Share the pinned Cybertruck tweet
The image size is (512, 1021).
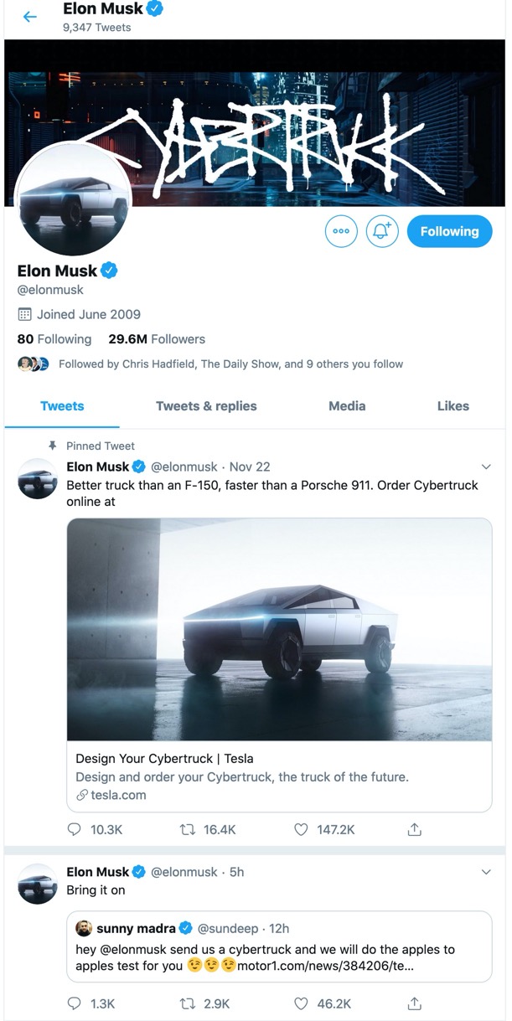click(414, 829)
